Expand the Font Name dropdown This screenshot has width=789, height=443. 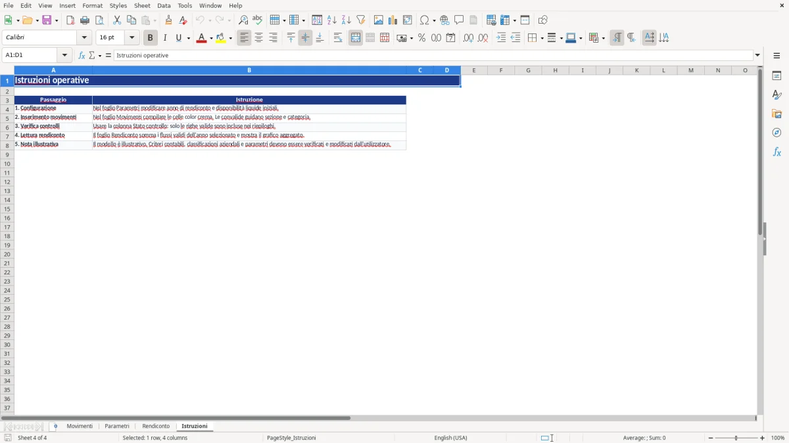[x=84, y=38]
